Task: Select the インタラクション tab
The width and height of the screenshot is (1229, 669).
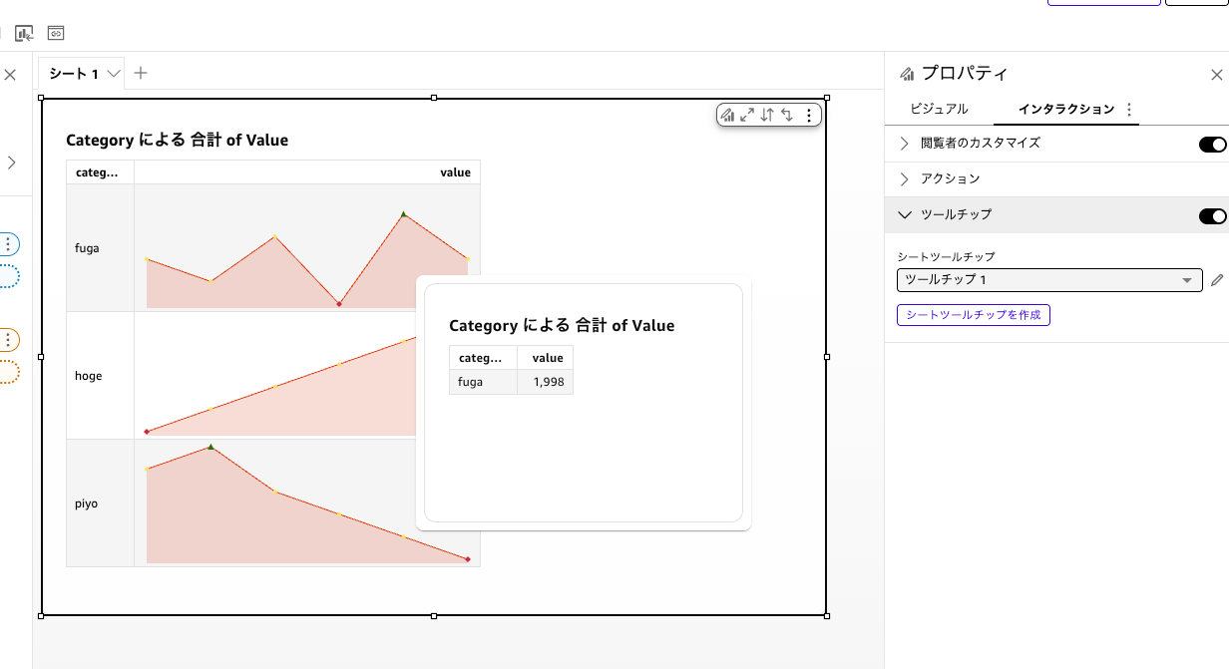Action: 1065,109
